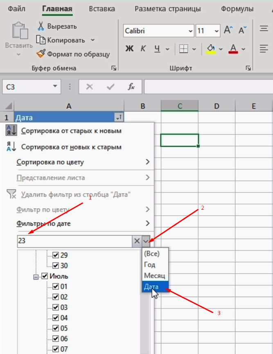Click the formula bar input area

coord(208,87)
